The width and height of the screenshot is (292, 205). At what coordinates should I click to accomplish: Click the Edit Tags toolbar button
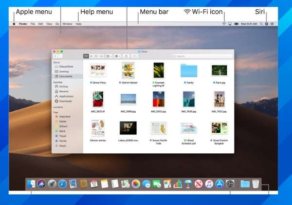click(135, 56)
